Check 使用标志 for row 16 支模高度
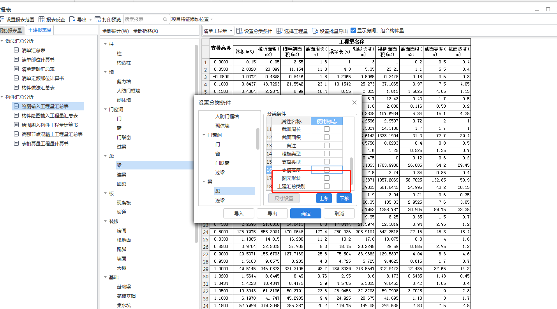 [327, 170]
